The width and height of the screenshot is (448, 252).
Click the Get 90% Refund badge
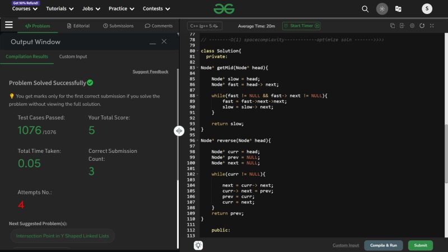click(x=26, y=3)
